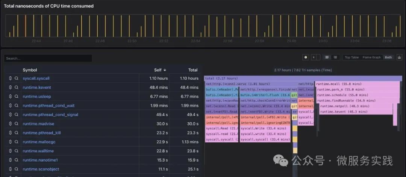Sort table by Total column header
The image size is (406, 177).
[x=192, y=70]
